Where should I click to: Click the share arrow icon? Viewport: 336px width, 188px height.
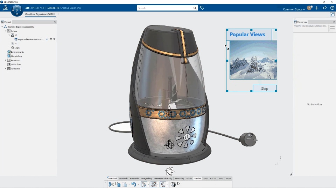[x=324, y=8]
